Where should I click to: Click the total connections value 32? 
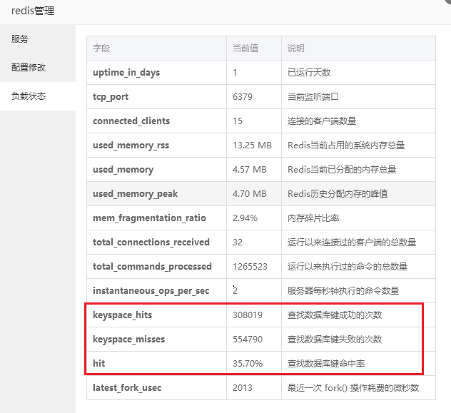coord(238,243)
